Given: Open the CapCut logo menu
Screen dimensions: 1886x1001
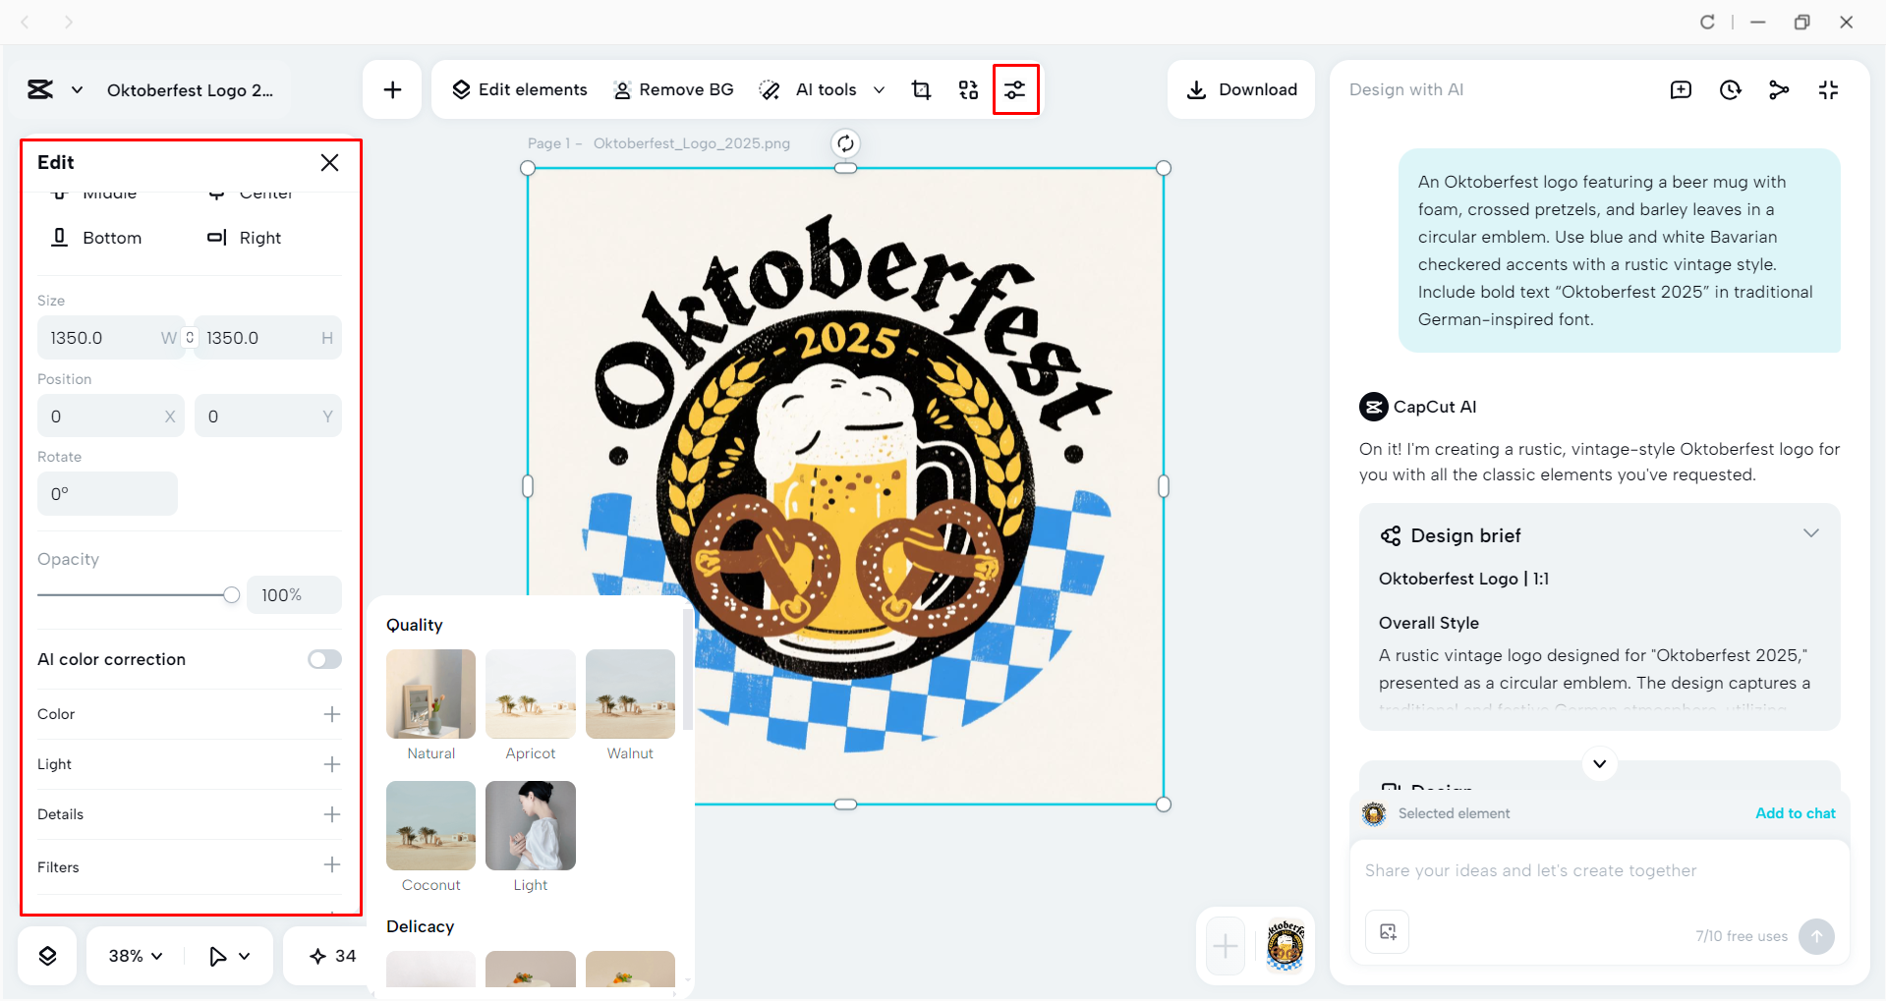Looking at the screenshot, I should click(x=40, y=89).
